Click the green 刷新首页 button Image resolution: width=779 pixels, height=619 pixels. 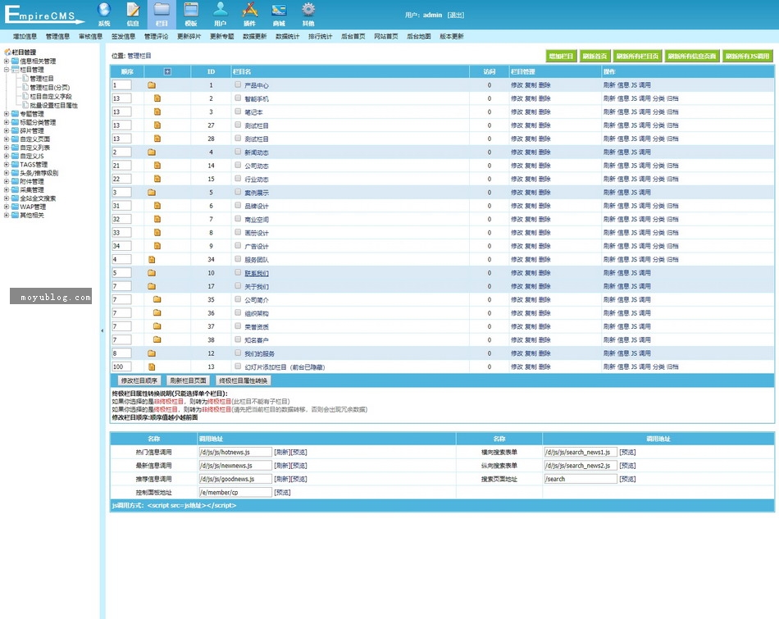point(594,56)
